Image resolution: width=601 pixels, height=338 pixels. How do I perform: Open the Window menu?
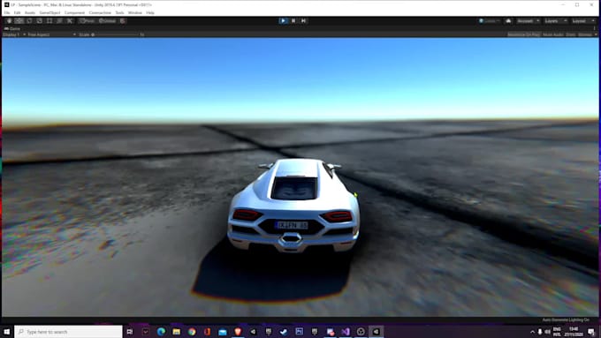pos(135,12)
